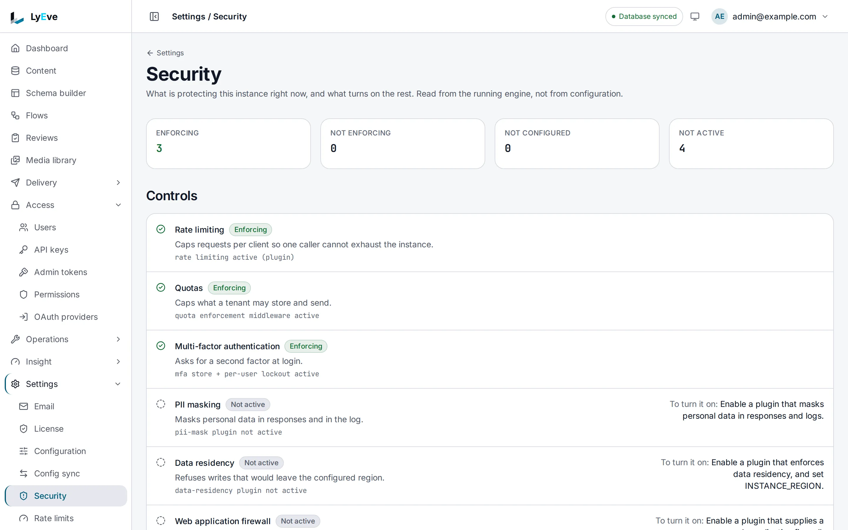Go back via the Settings link

coord(165,53)
